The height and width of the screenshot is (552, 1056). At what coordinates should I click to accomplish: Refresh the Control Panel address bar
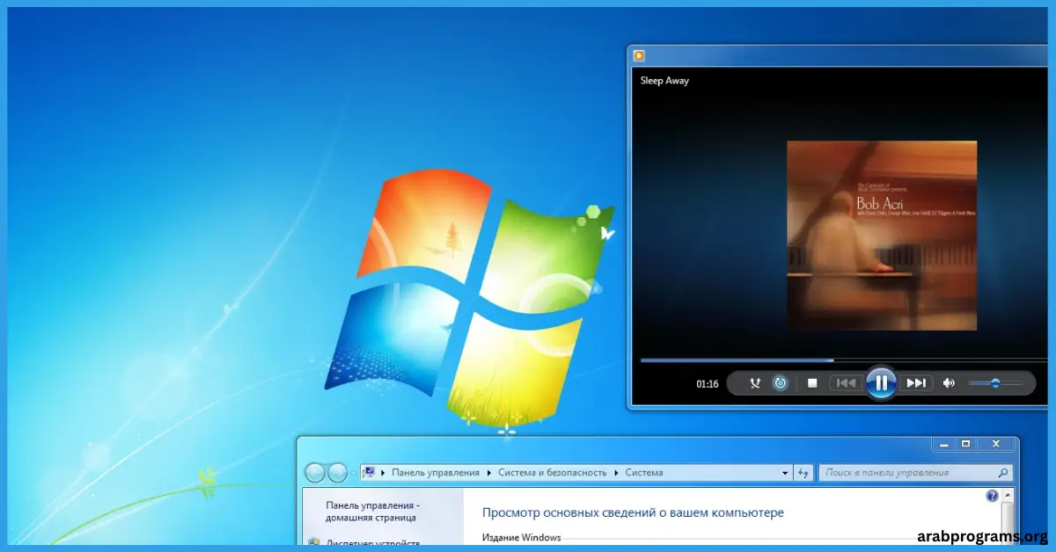[x=803, y=473]
